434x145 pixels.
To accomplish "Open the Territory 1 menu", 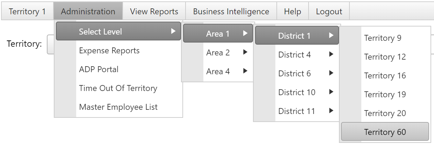I will (27, 12).
